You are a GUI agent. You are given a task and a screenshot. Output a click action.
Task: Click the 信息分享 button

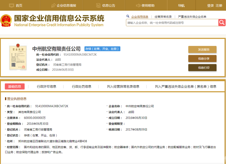click(x=202, y=59)
